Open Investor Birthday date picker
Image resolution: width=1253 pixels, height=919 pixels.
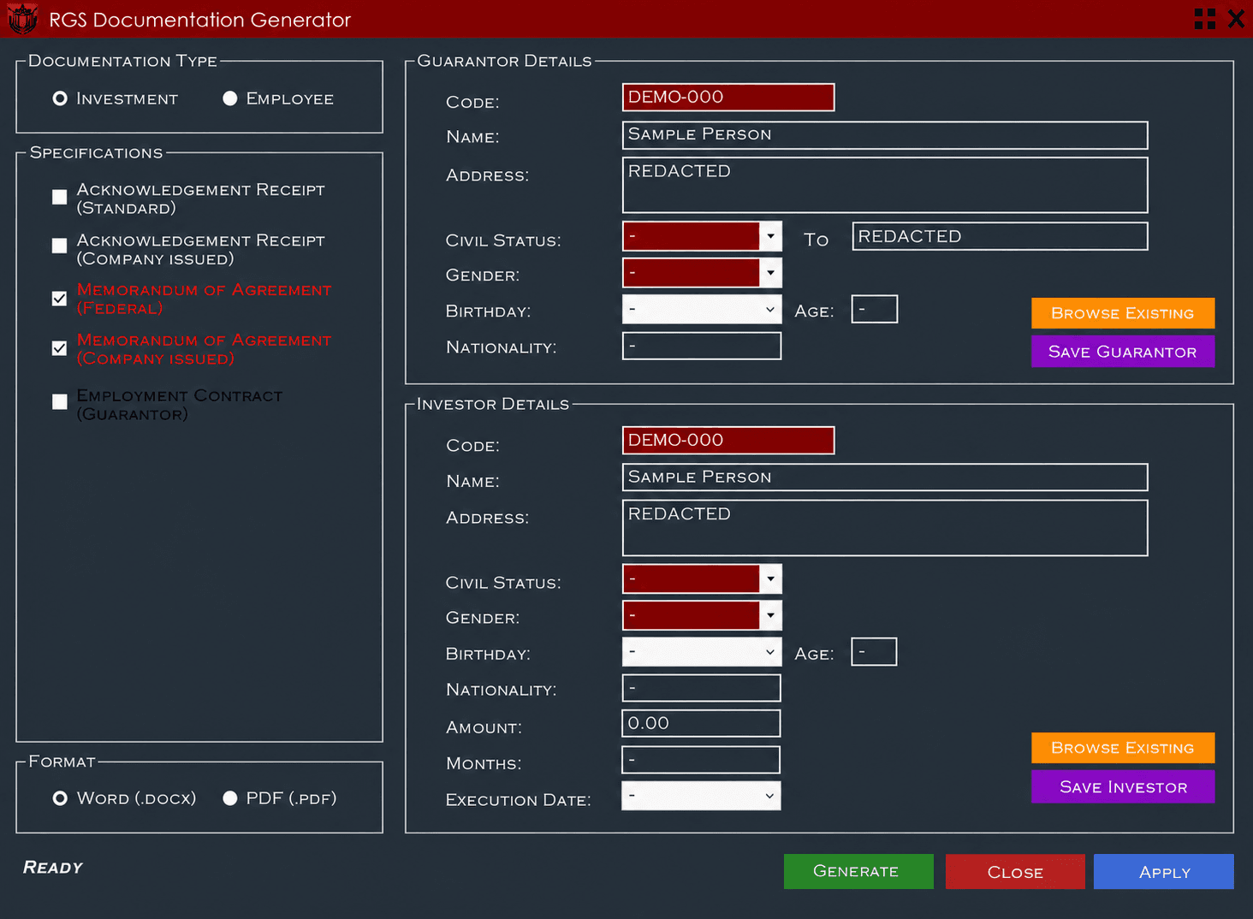tap(702, 652)
